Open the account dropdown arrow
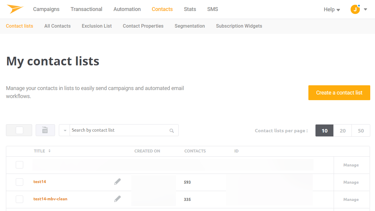The height and width of the screenshot is (211, 375). (x=365, y=9)
